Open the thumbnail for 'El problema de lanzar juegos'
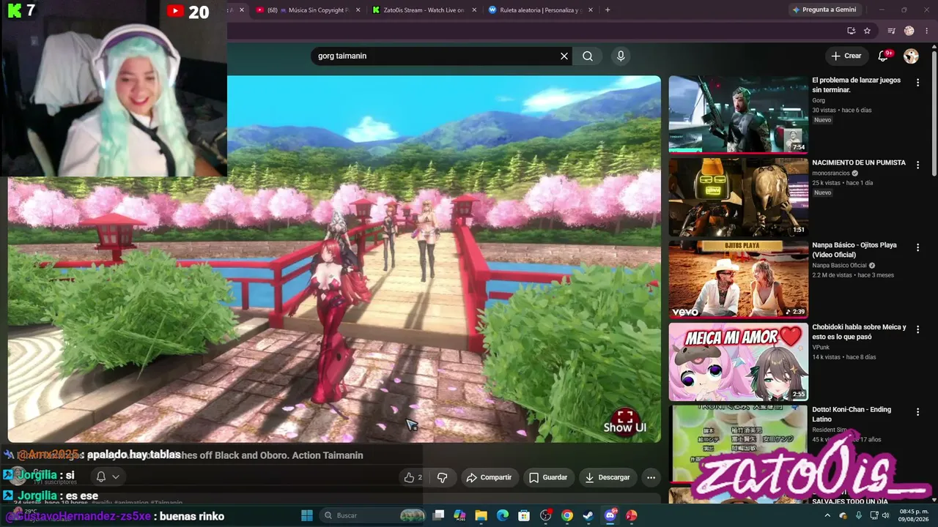Image resolution: width=938 pixels, height=527 pixels. (738, 114)
